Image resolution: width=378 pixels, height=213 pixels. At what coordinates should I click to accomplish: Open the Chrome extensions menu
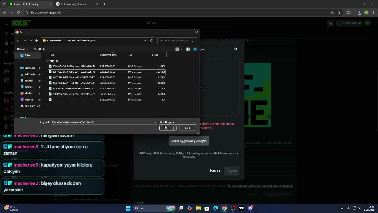tap(349, 12)
